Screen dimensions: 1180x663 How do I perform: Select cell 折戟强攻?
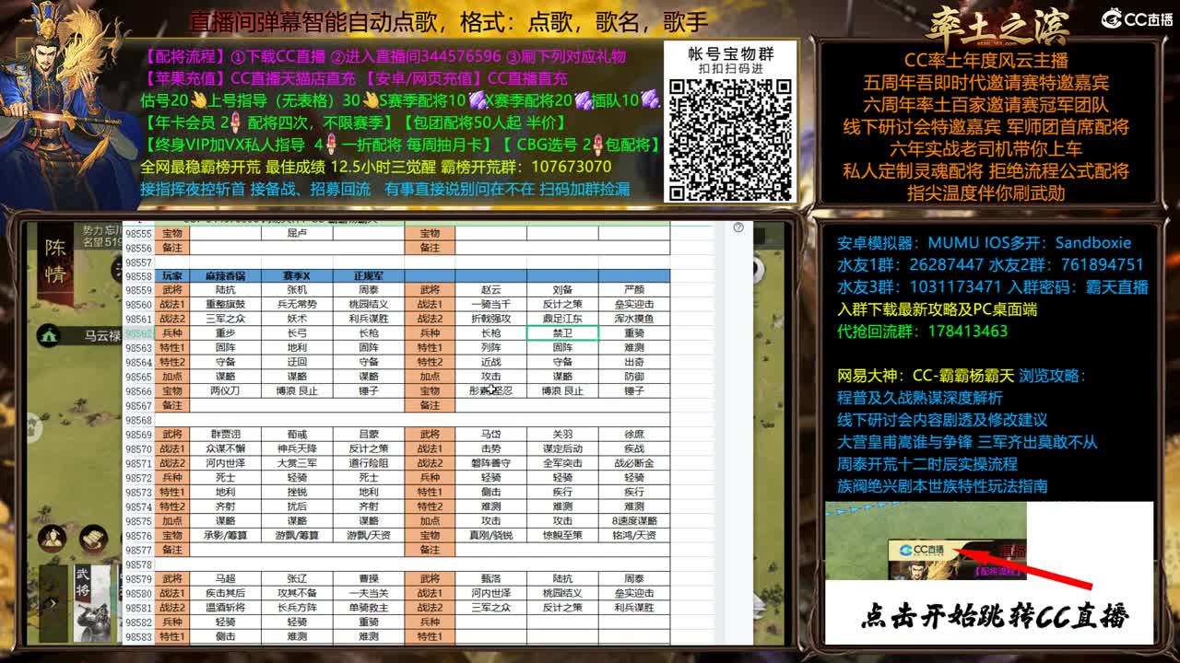(490, 319)
